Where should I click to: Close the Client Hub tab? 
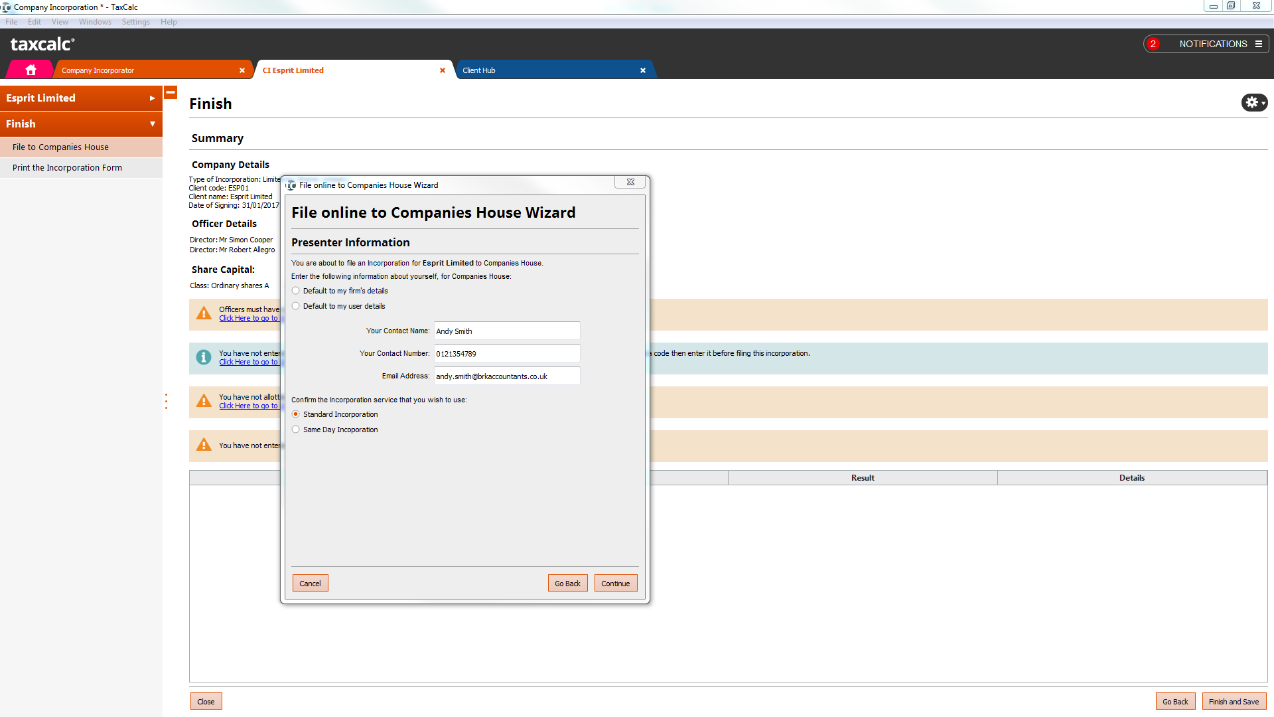[x=642, y=70]
